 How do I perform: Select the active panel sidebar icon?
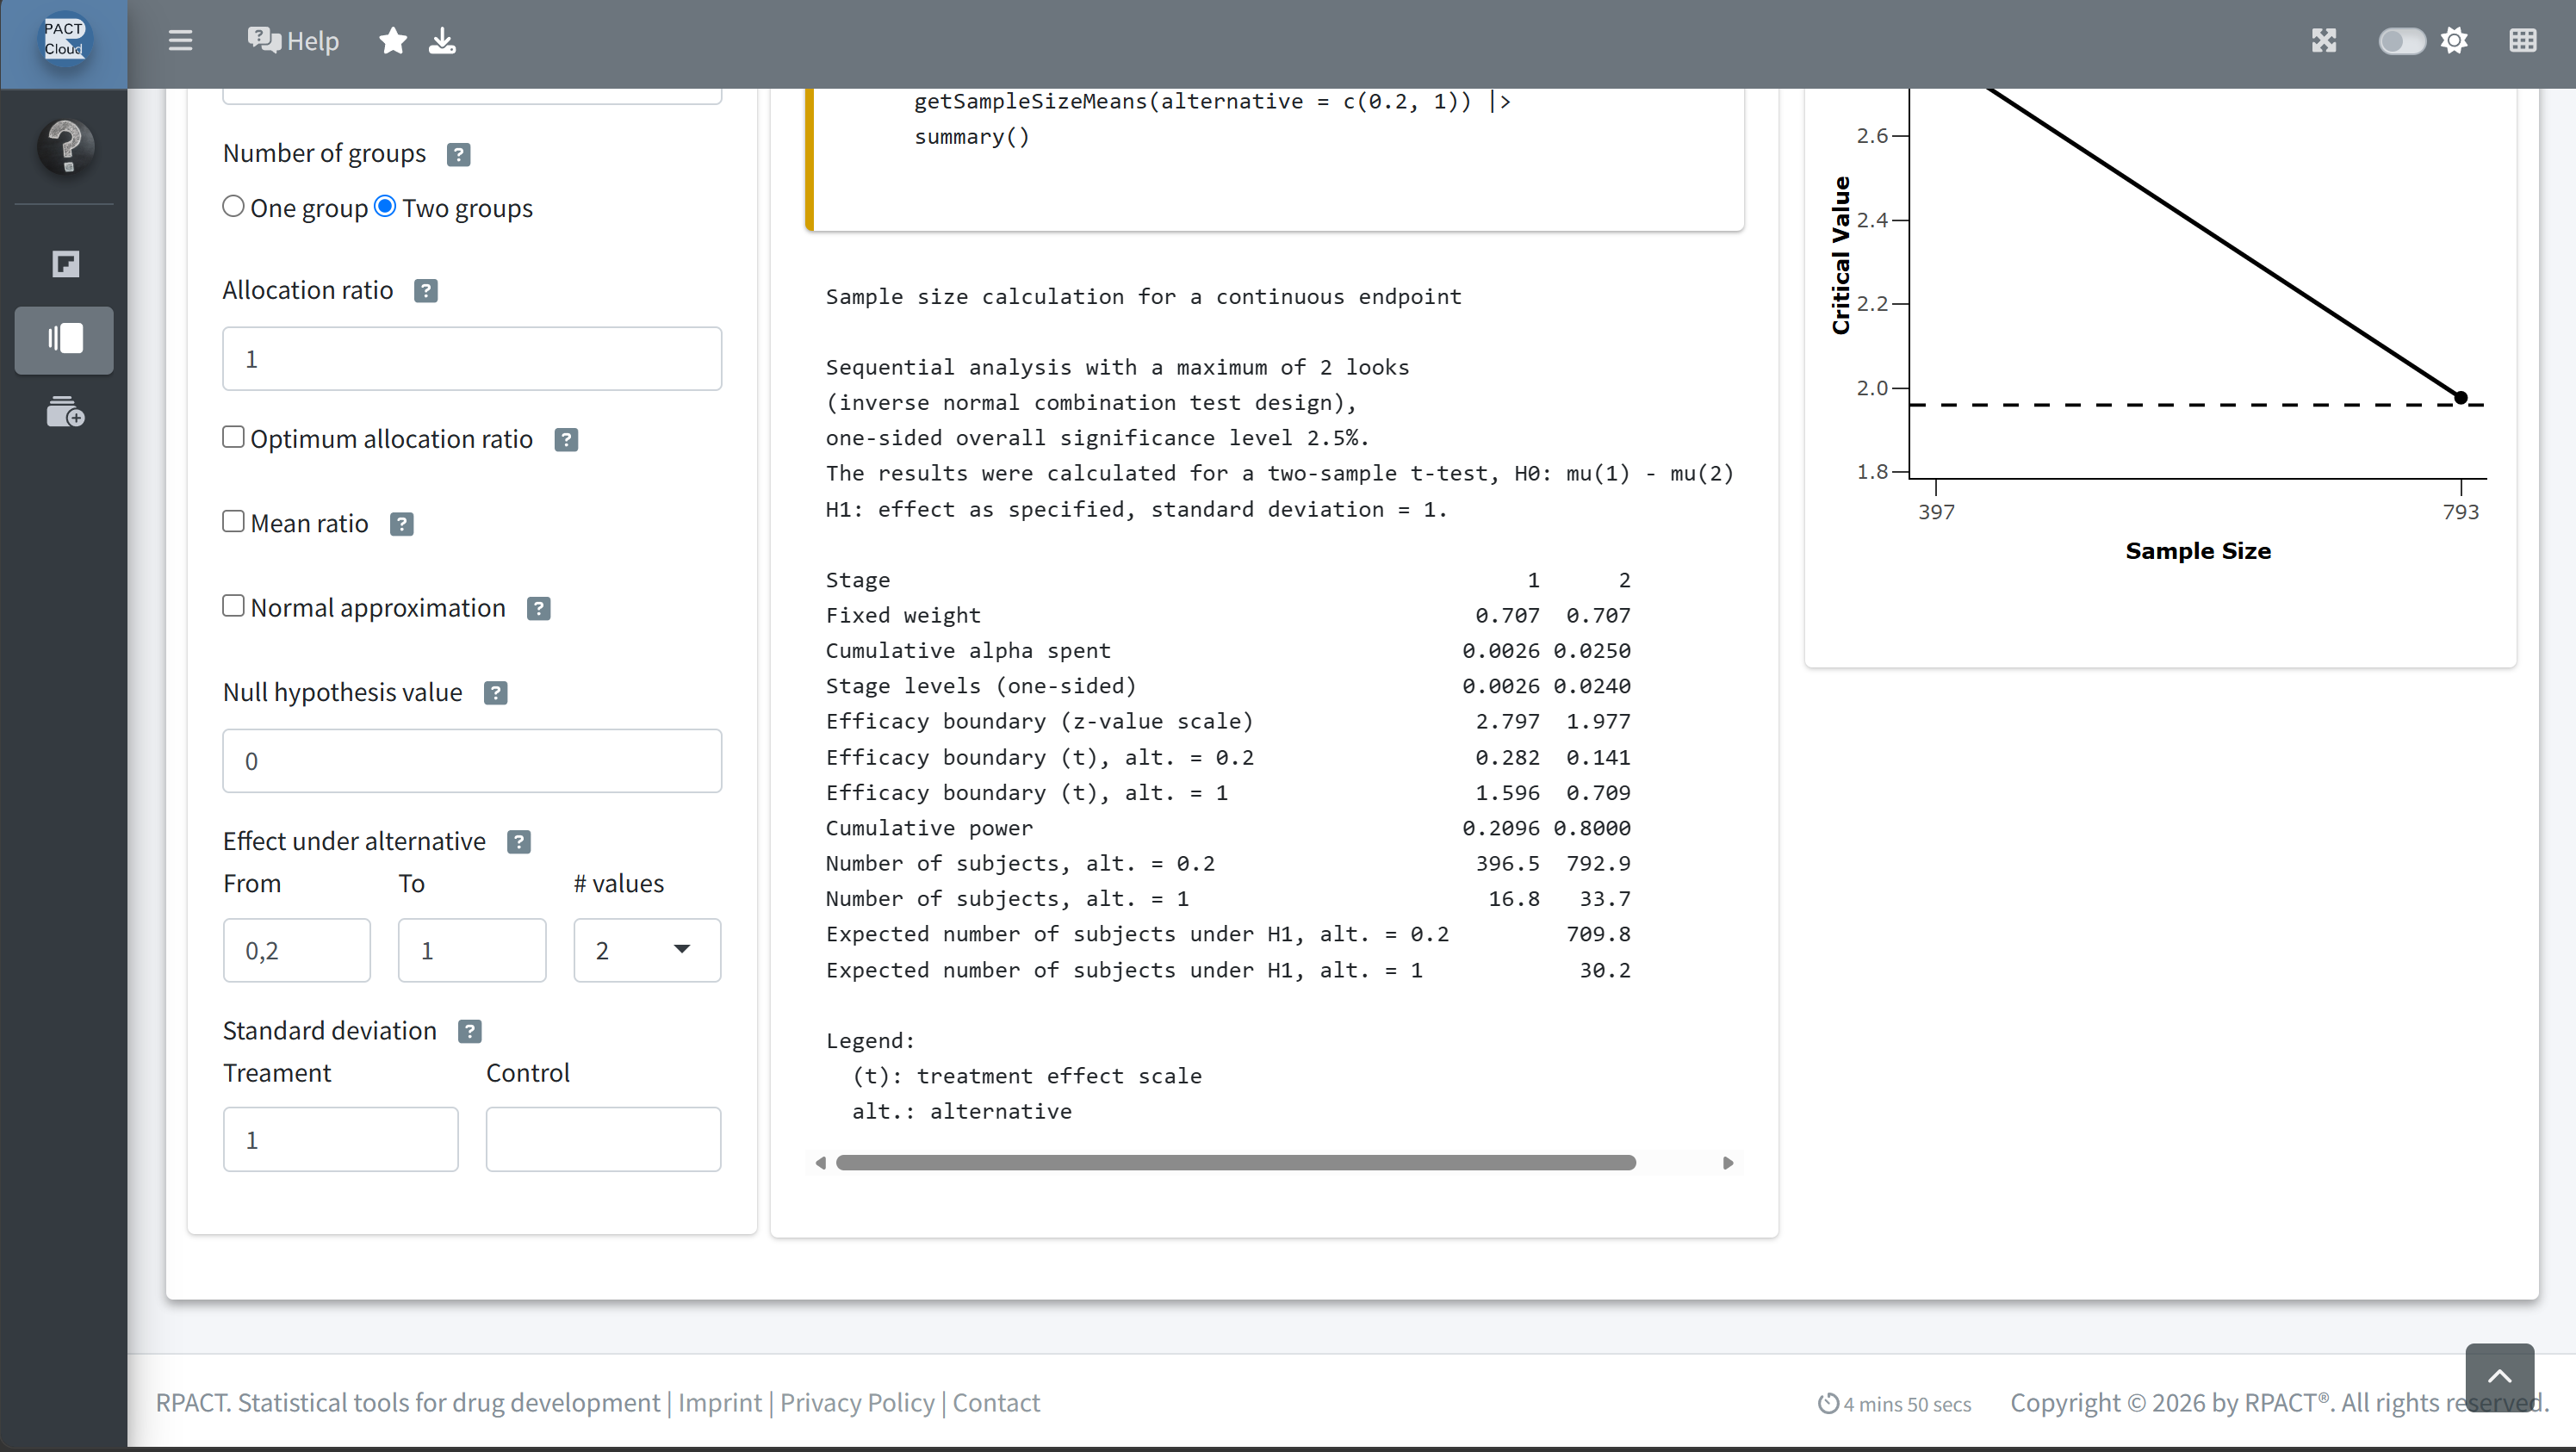tap(64, 340)
